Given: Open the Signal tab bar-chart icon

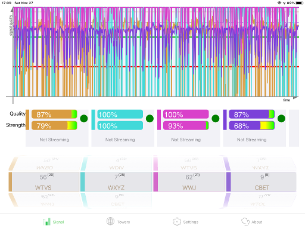Looking at the screenshot, I should coord(46,222).
